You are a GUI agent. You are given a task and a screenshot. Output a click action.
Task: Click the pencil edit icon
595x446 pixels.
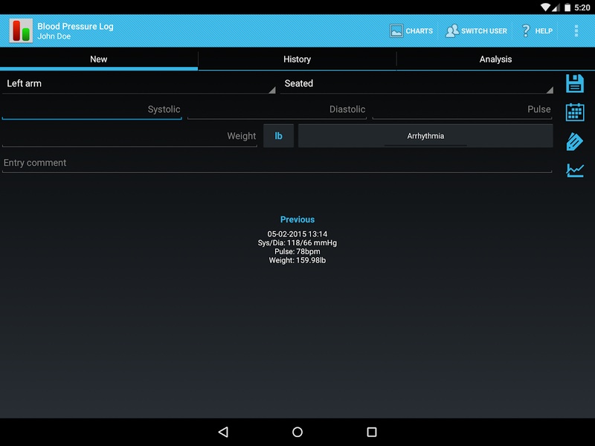tap(574, 141)
